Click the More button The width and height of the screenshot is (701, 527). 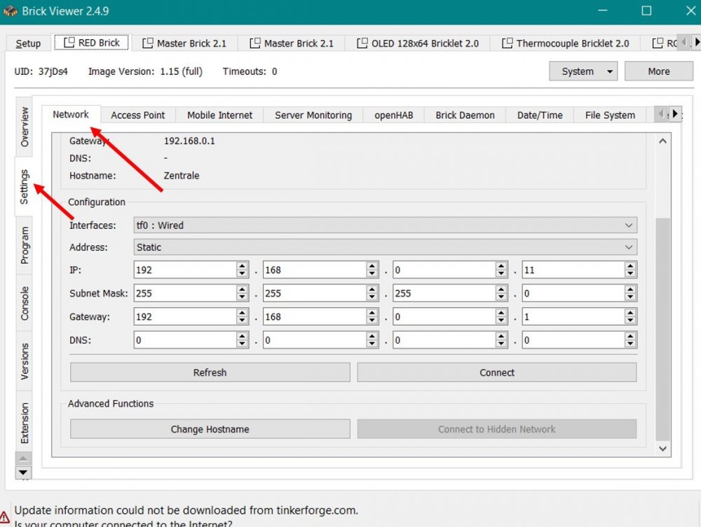click(x=658, y=71)
